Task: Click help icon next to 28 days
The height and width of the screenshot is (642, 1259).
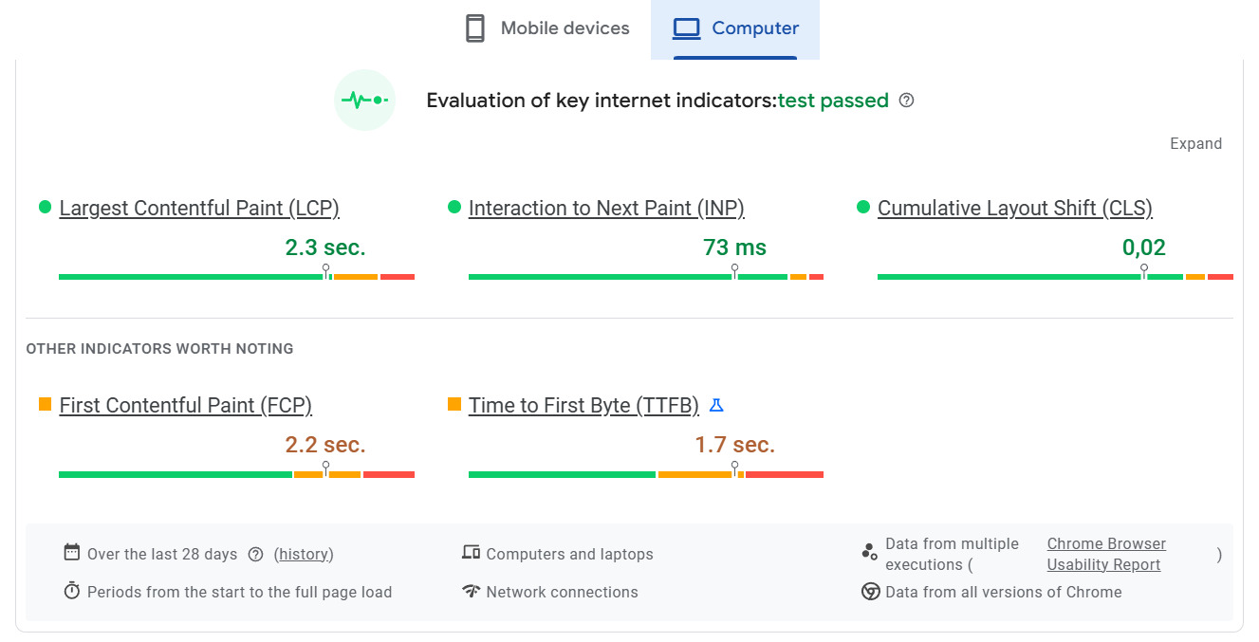Action: coord(255,555)
